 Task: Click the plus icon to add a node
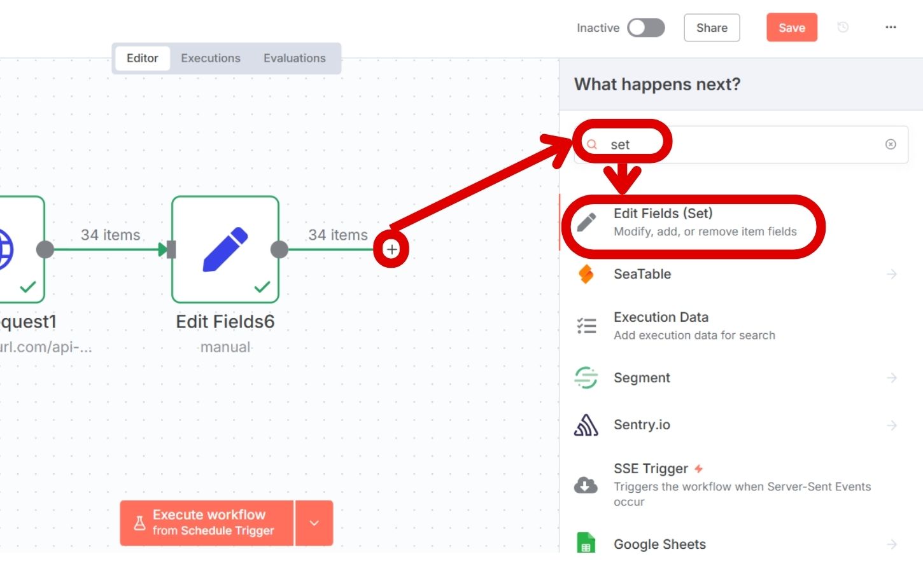392,249
